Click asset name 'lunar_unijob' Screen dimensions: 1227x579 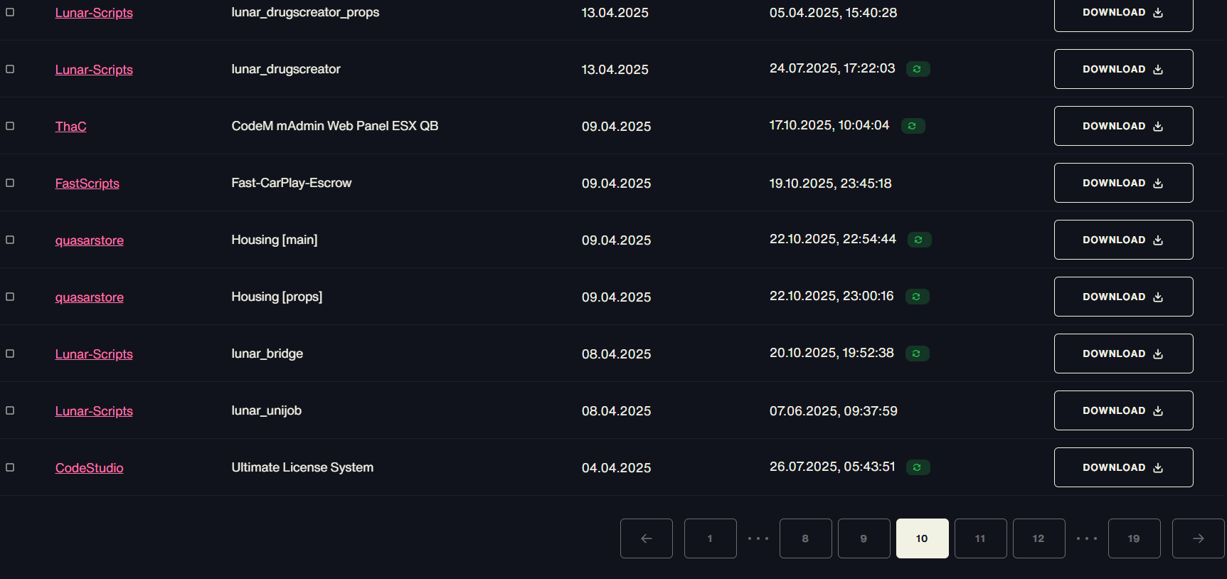[x=267, y=410]
